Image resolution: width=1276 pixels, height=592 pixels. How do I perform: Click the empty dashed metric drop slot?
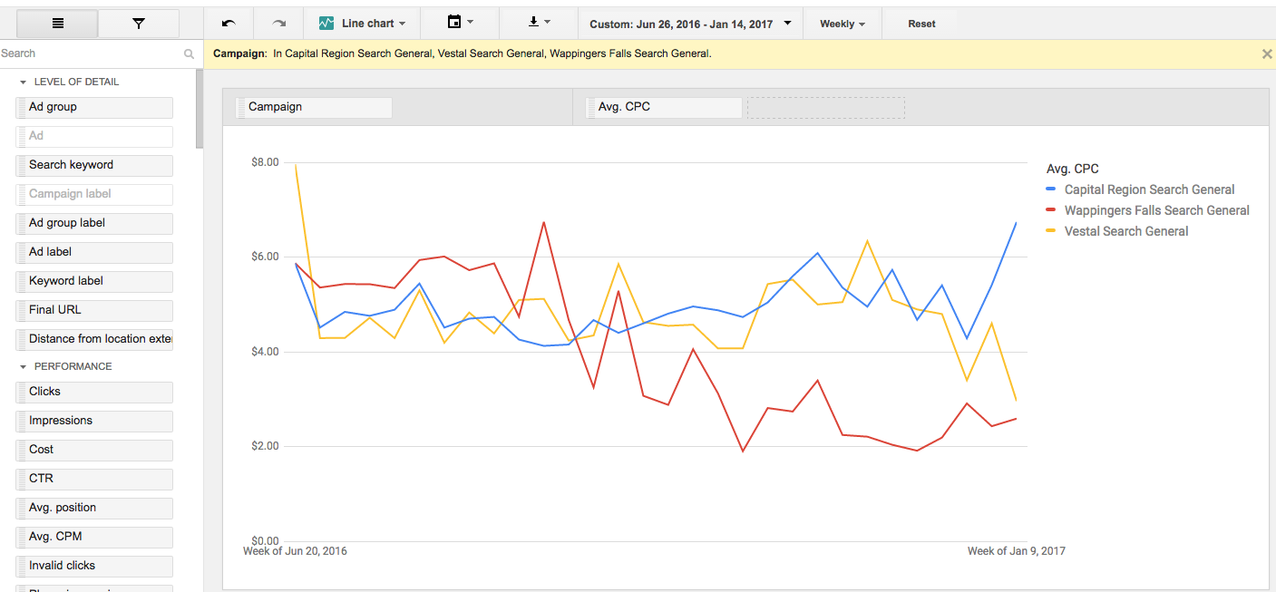click(825, 108)
